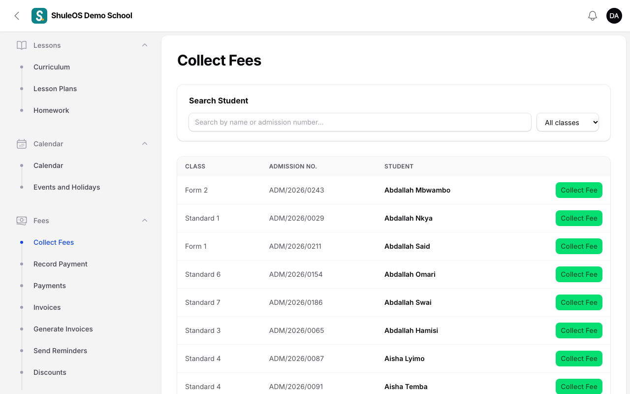
Task: Collect fee for Aisha Lyimo
Action: tap(579, 359)
